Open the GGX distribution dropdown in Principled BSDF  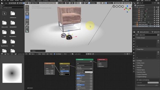coord(85,63)
